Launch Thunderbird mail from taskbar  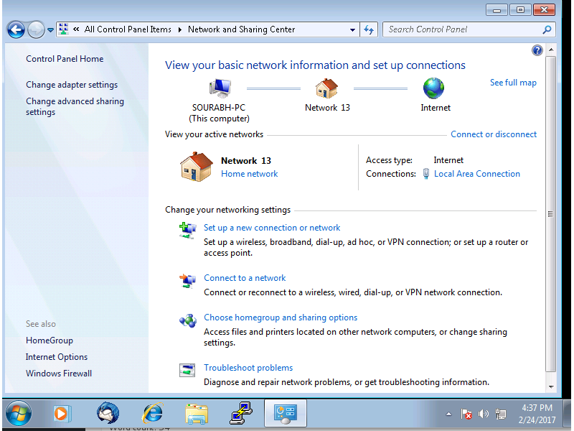pos(108,414)
